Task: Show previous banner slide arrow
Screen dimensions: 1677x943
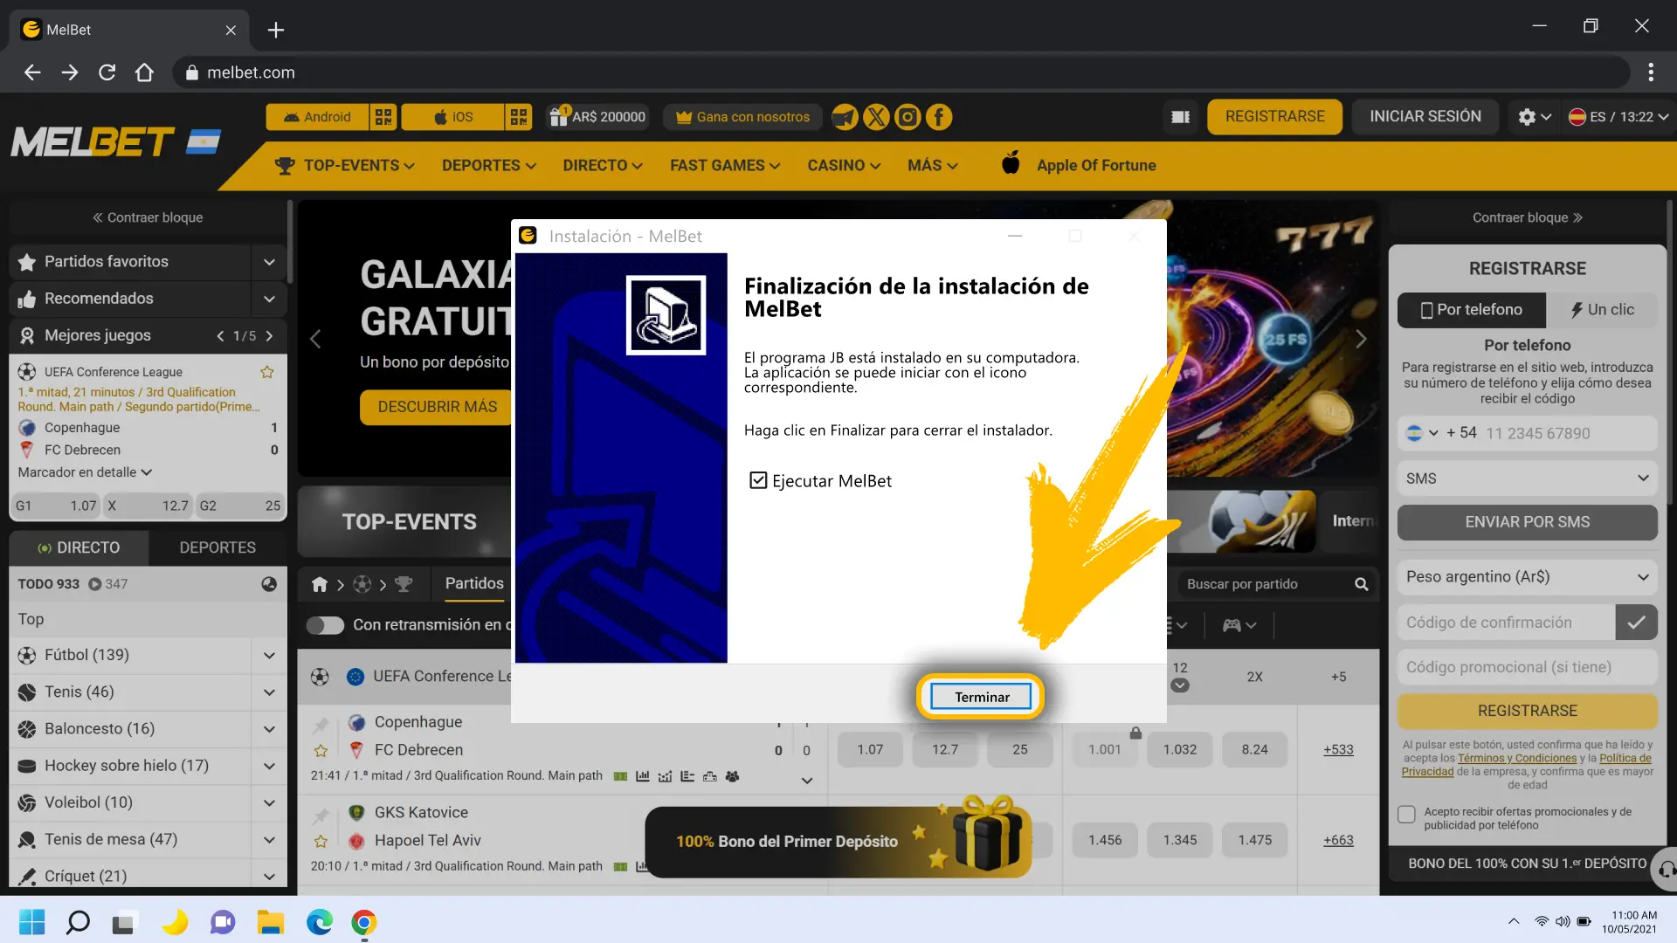Action: point(315,339)
